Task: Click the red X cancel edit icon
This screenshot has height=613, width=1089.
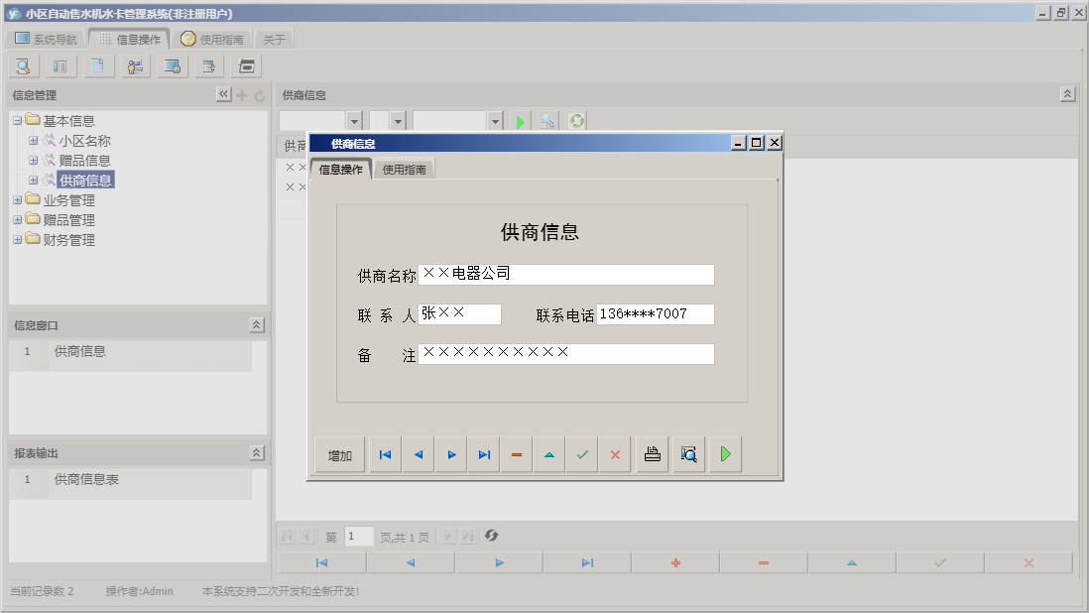Action: [615, 454]
